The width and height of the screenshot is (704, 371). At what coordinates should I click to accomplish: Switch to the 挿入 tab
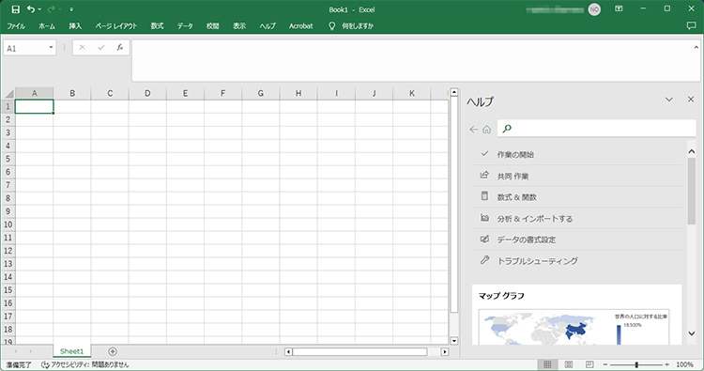click(75, 26)
